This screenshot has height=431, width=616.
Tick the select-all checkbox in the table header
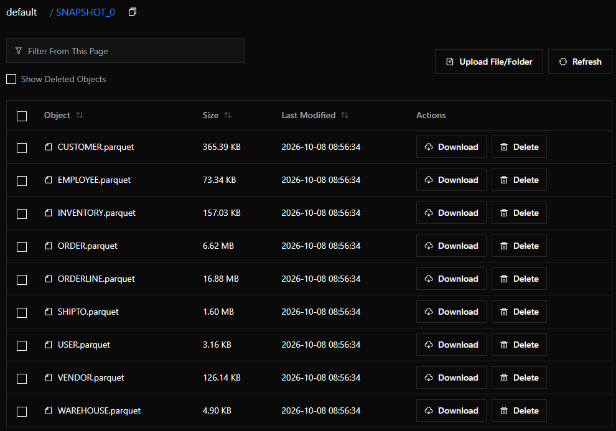click(x=22, y=116)
